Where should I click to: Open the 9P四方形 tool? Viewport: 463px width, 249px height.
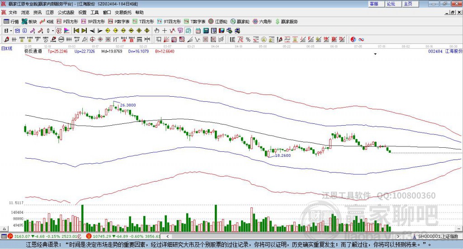coord(93,22)
